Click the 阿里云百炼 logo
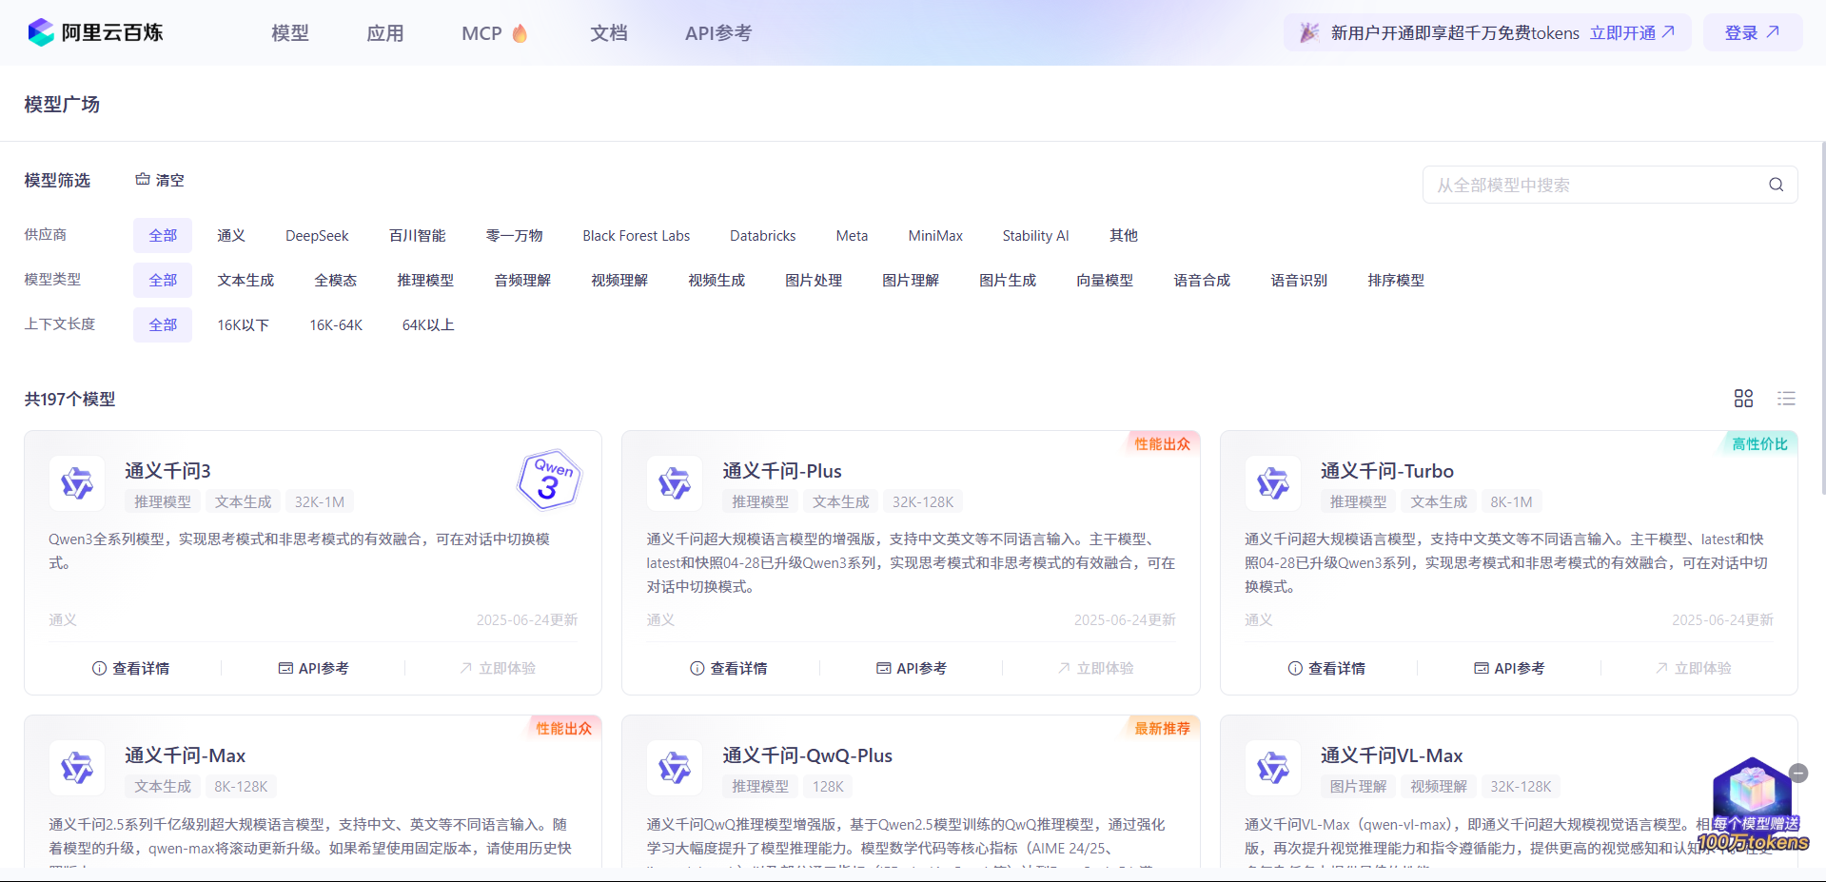The height and width of the screenshot is (882, 1826). coord(95,32)
